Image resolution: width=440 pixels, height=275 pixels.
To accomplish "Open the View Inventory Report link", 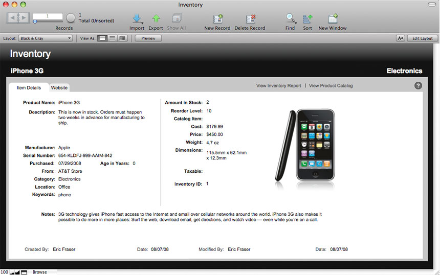I will [278, 86].
